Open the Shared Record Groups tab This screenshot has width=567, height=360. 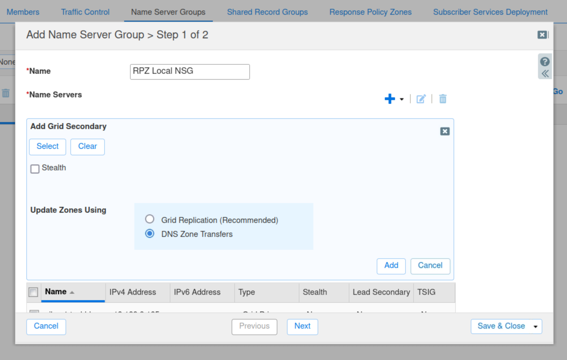point(267,12)
